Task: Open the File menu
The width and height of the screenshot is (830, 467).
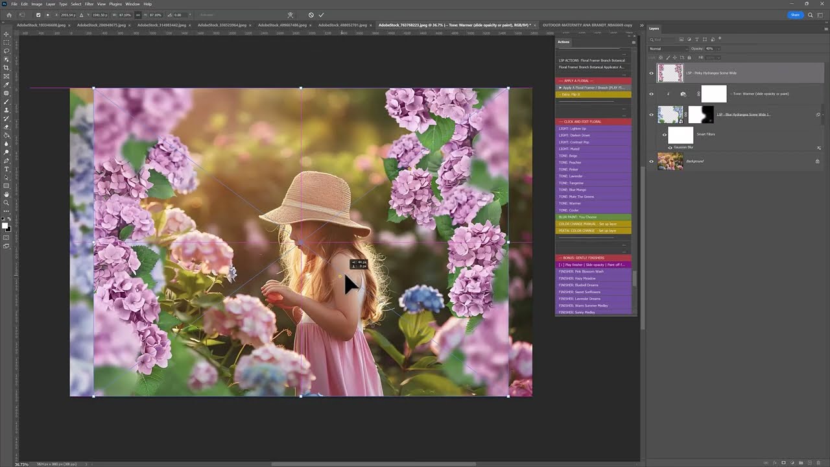Action: point(14,4)
